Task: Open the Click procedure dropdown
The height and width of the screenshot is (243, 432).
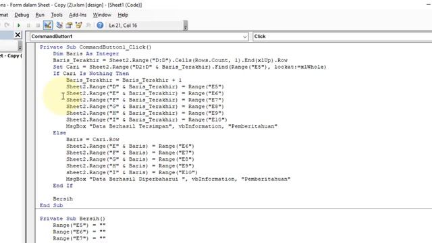Action: click(x=342, y=36)
